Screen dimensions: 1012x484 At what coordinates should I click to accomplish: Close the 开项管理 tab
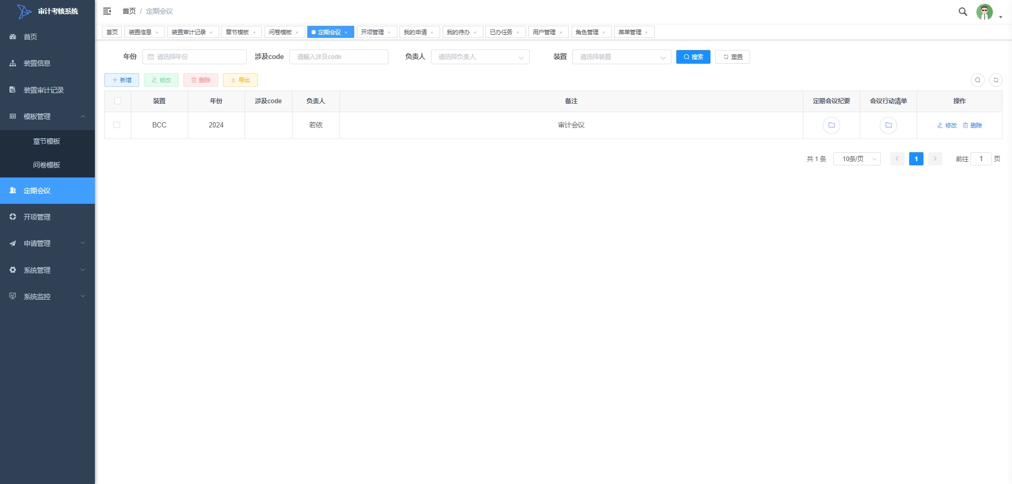tap(390, 33)
